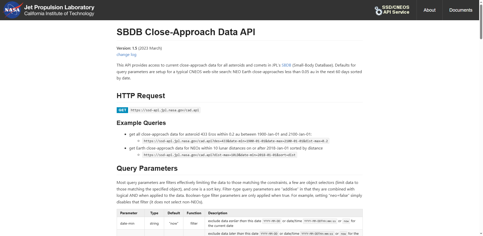This screenshot has height=236, width=483.
Task: Open SSD/CNEOS API Service home
Action: [396, 10]
